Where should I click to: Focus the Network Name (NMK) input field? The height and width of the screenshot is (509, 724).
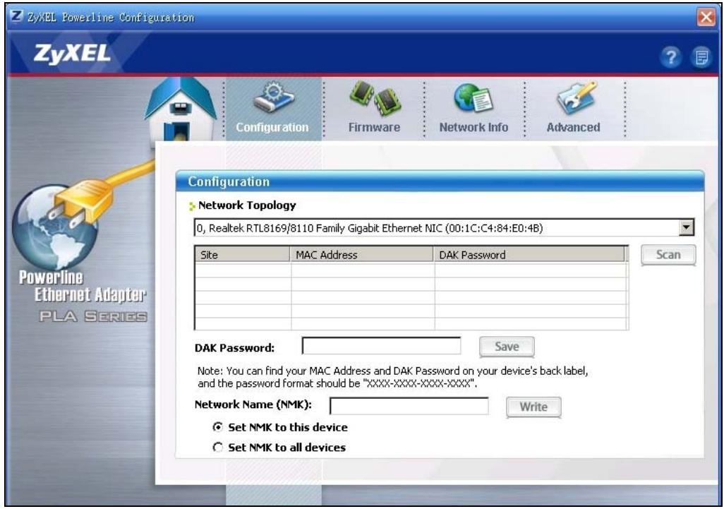point(409,407)
